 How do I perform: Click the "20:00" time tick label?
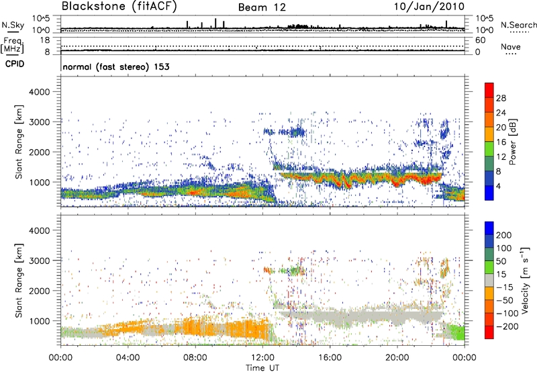(x=397, y=358)
